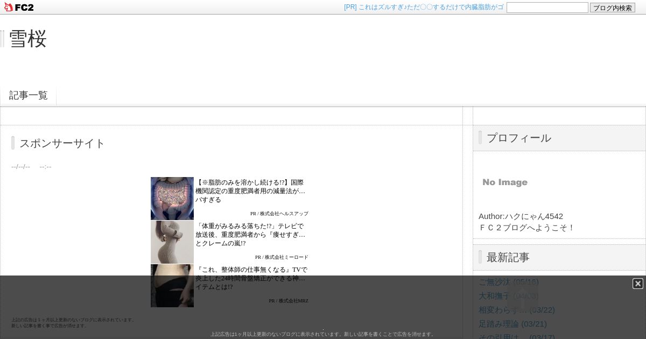Click the No Image profile picture
The height and width of the screenshot is (339, 646).
505,182
